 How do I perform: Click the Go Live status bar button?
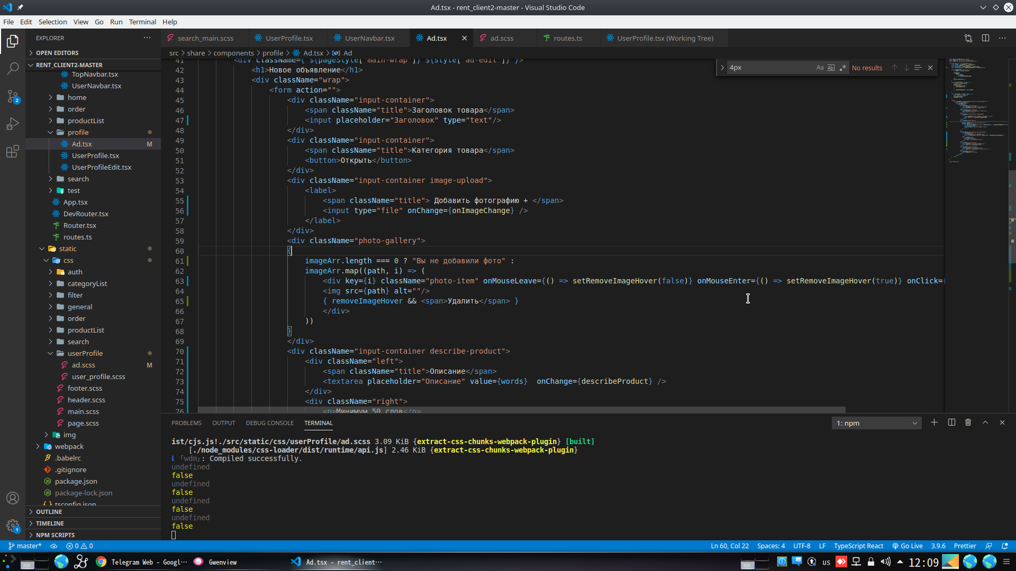pos(907,546)
